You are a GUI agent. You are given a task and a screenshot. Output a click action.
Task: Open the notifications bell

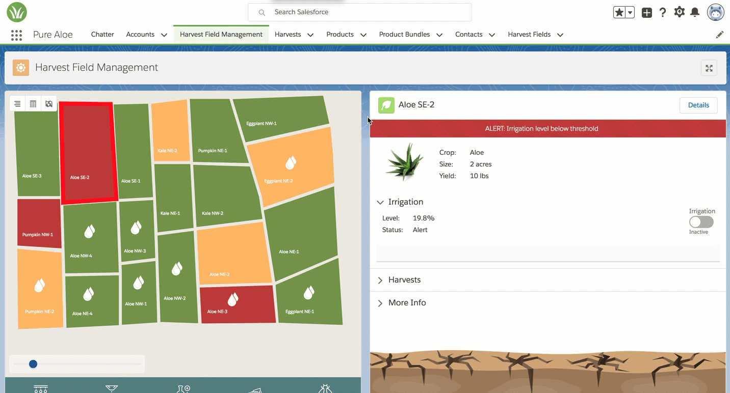[x=694, y=13]
